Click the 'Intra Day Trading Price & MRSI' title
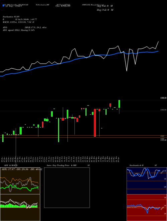 click(68, 165)
